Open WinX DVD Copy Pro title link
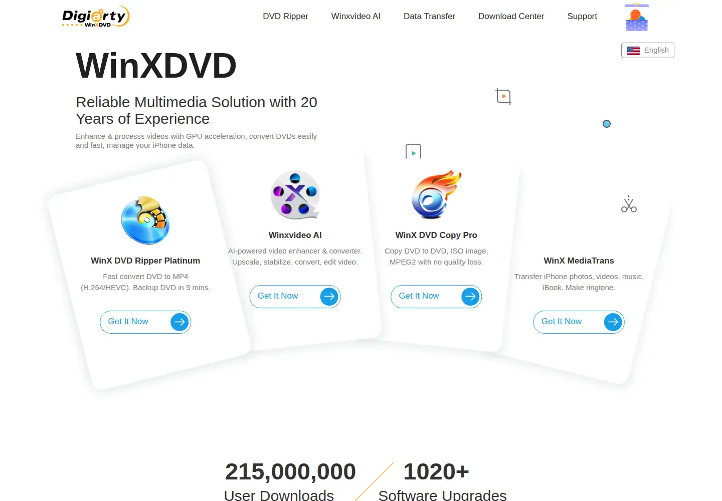Image resolution: width=722 pixels, height=501 pixels. point(436,235)
